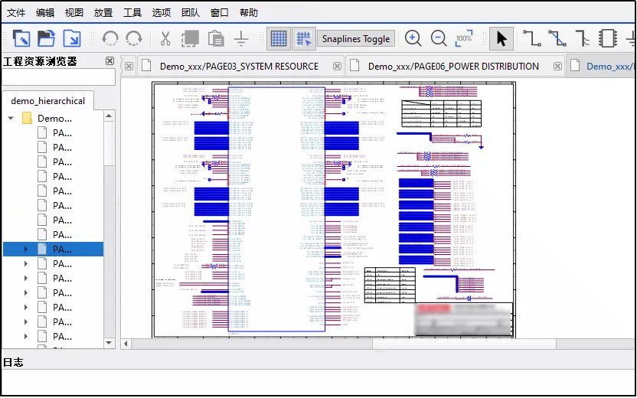The height and width of the screenshot is (398, 637).
Task: Toggle the Snaplines Toggle button
Action: [x=356, y=39]
